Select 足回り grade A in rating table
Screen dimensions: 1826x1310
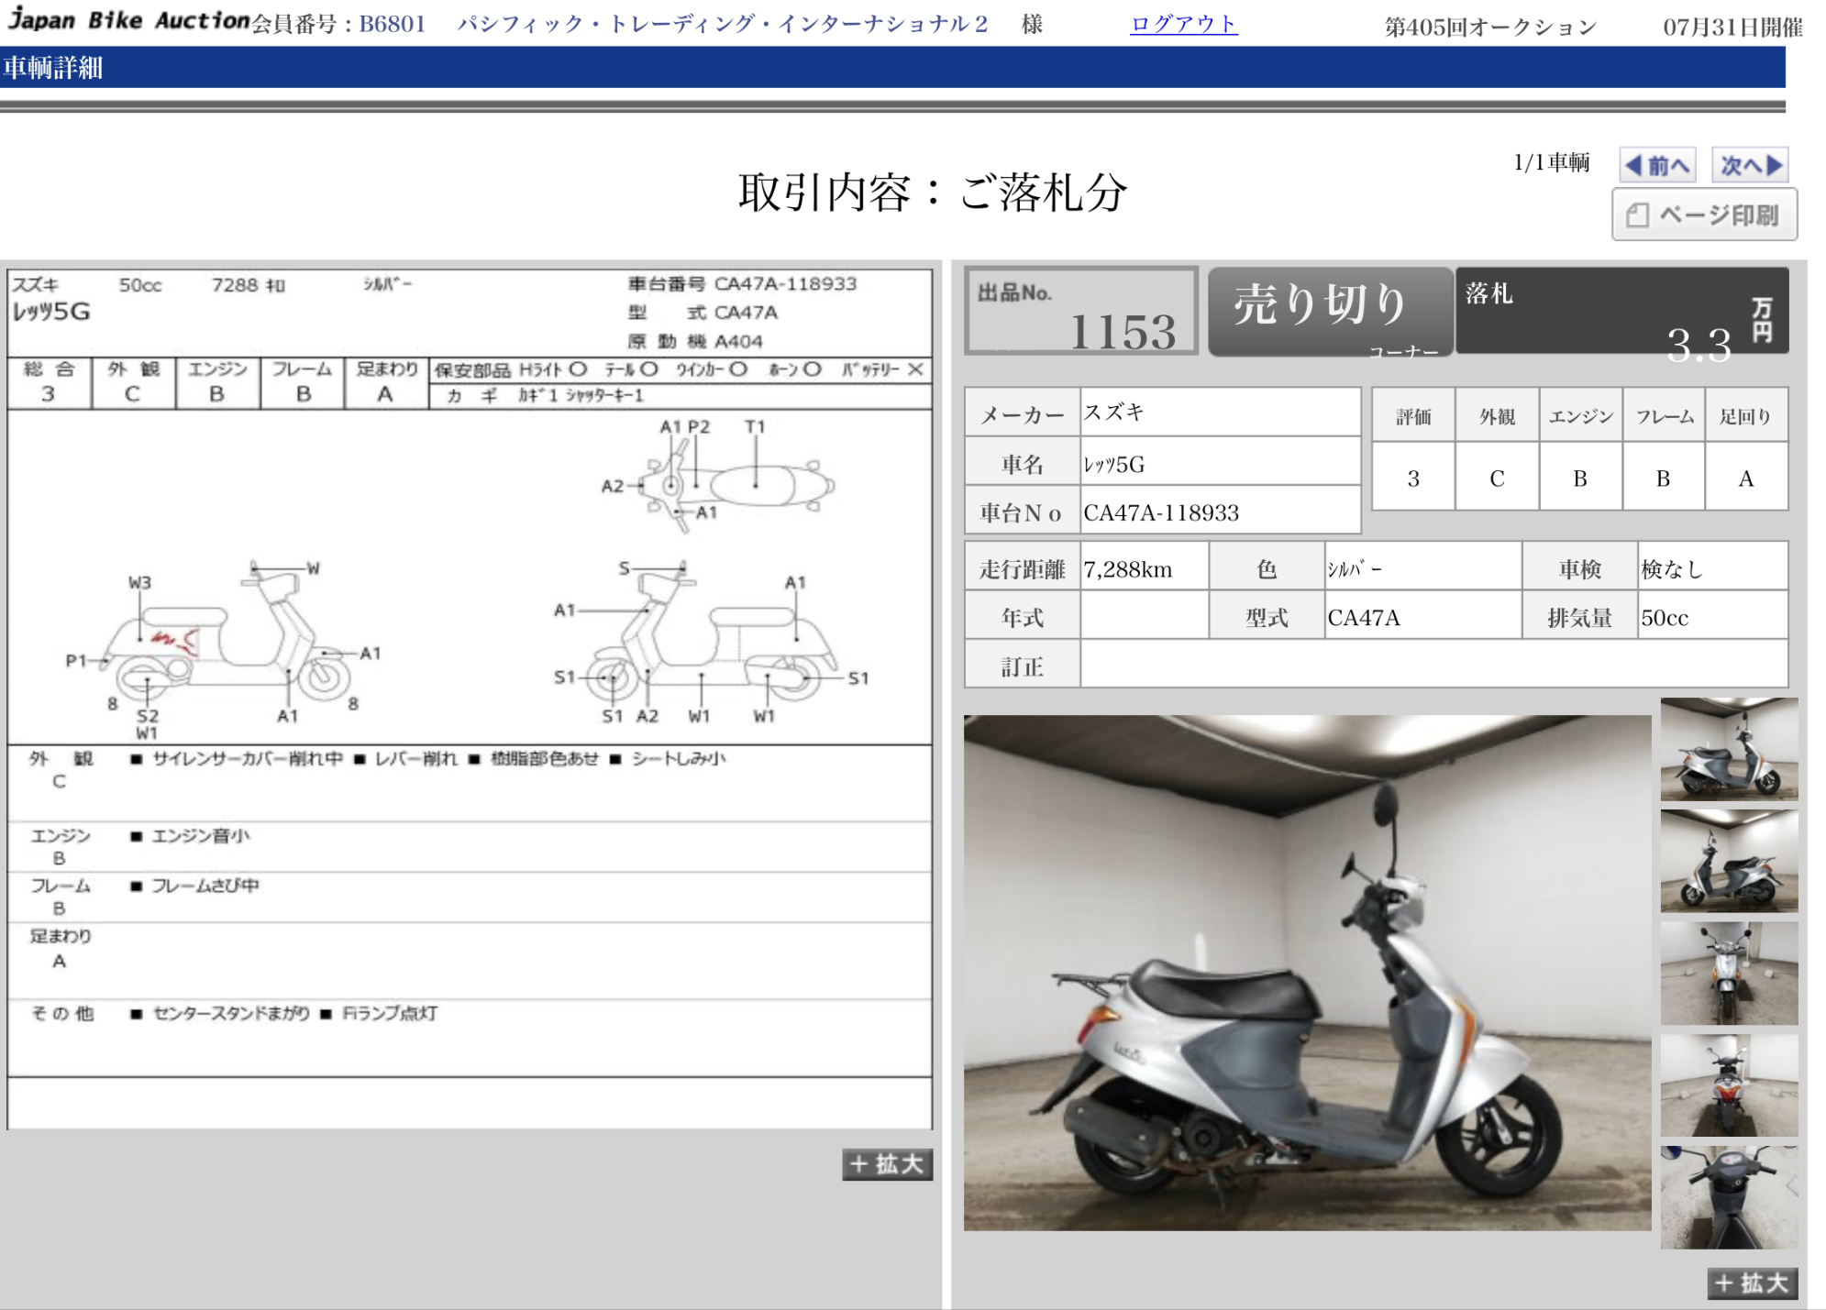tap(1746, 478)
